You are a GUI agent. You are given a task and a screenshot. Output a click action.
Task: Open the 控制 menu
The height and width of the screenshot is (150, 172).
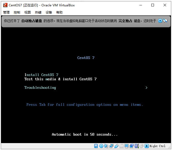[17, 12]
